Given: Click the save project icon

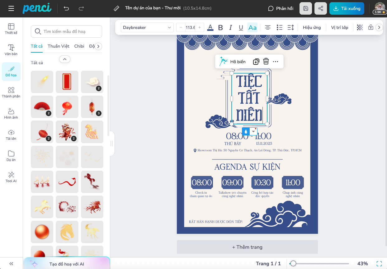Looking at the screenshot, I should [305, 8].
